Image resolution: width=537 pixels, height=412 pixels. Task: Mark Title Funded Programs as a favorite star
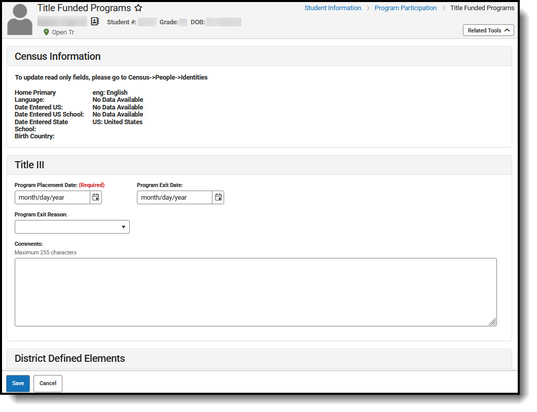[138, 8]
